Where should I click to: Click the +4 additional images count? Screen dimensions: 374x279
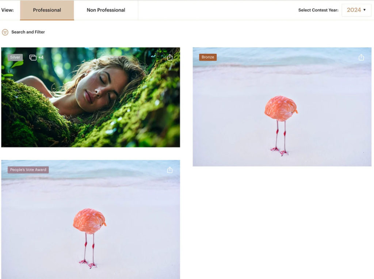point(41,58)
